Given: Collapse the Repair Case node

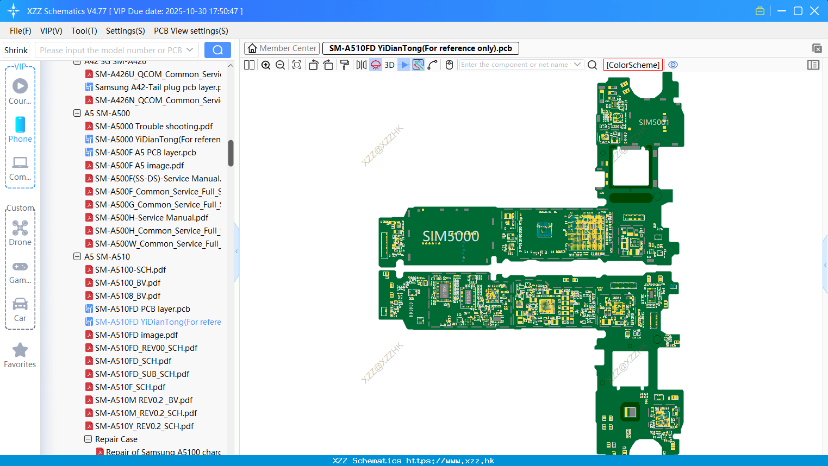Looking at the screenshot, I should pos(88,439).
